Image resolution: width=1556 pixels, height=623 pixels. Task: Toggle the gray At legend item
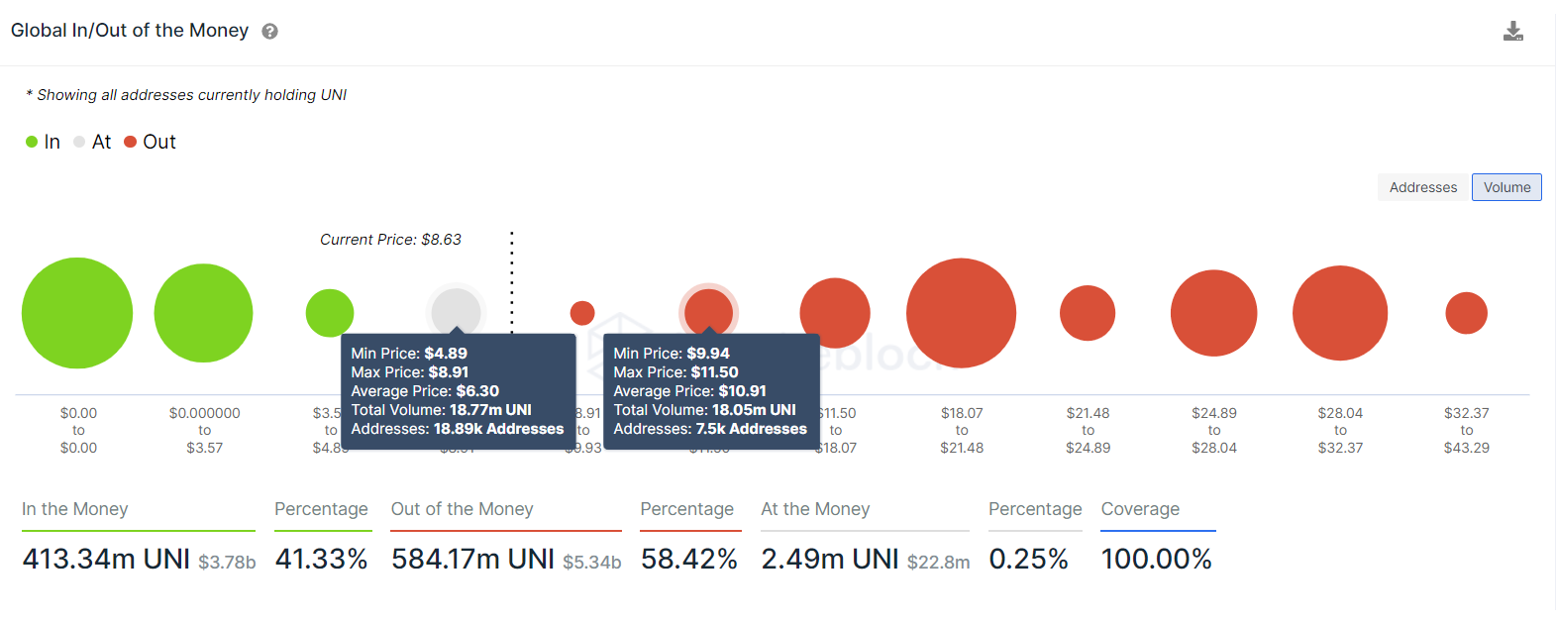(92, 142)
